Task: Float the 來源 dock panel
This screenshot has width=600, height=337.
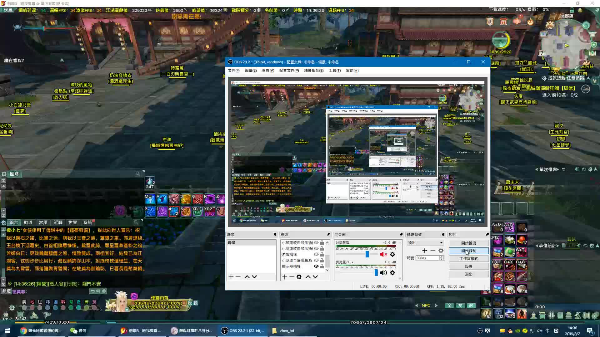Action: click(x=329, y=234)
